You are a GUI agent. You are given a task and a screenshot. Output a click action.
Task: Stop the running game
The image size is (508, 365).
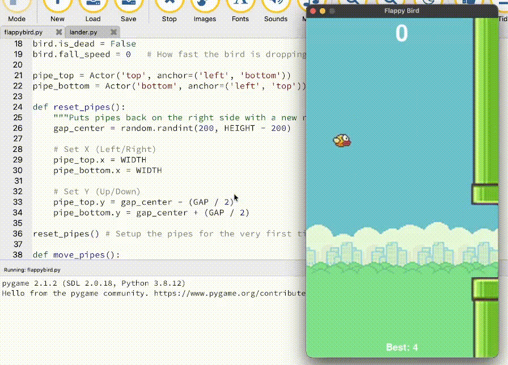tap(169, 11)
